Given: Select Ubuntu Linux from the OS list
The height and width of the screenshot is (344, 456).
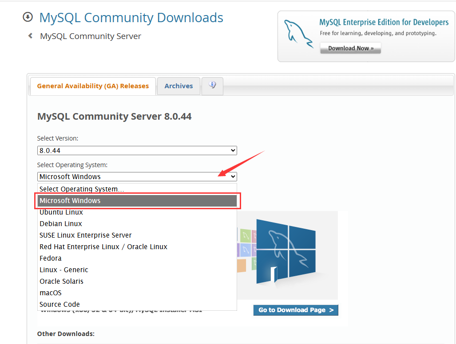Looking at the screenshot, I should (137, 212).
